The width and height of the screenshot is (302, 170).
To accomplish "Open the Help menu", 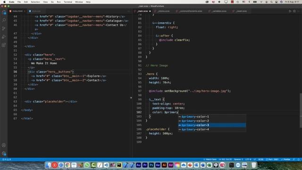I will [88, 2].
